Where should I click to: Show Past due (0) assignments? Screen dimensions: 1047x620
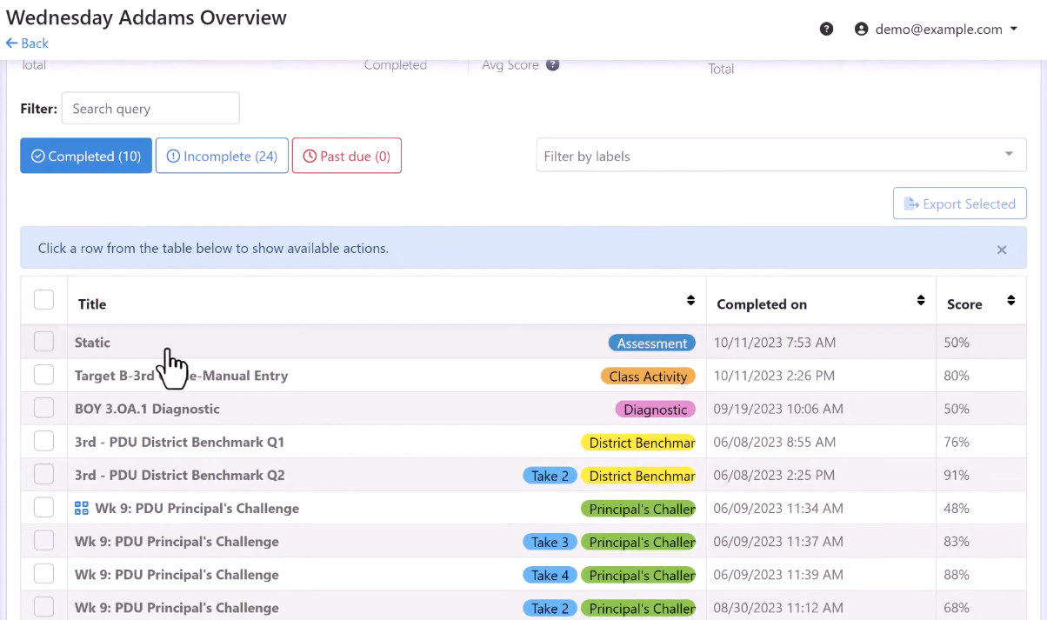(x=347, y=156)
